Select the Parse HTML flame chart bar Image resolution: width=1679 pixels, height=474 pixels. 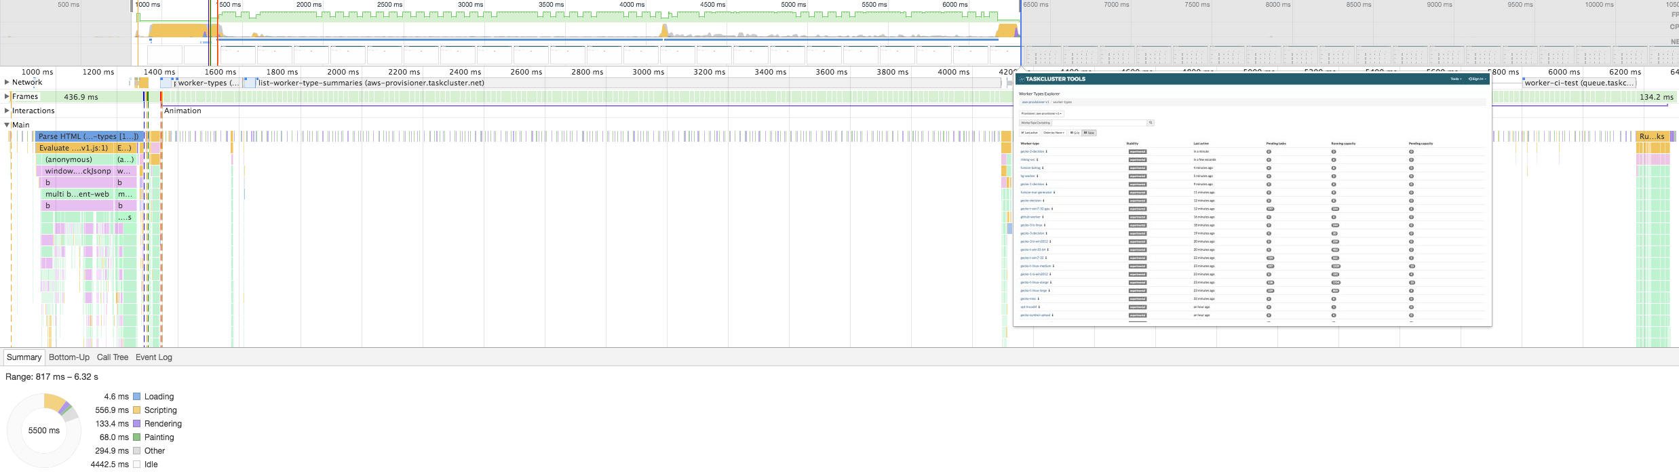88,136
